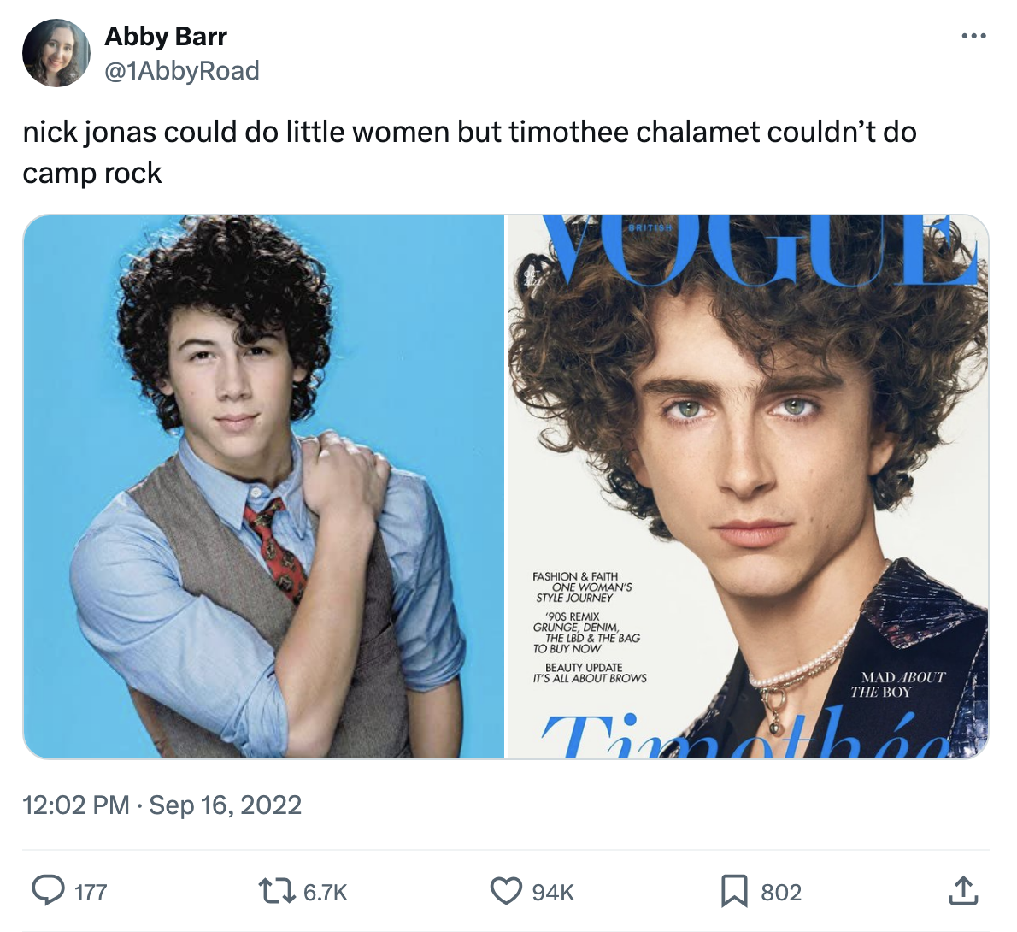The image size is (1017, 932).
Task: Open the Sep 16, 2022 date
Action: click(225, 805)
